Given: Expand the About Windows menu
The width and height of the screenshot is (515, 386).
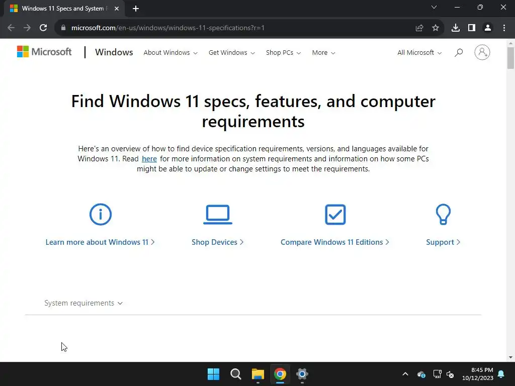Looking at the screenshot, I should pos(170,52).
